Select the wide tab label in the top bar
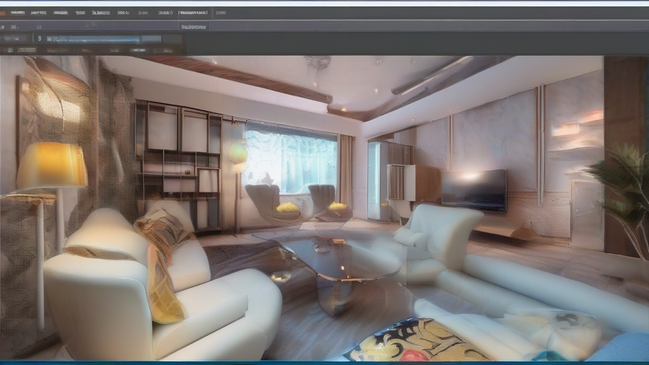The height and width of the screenshot is (365, 649). (195, 13)
